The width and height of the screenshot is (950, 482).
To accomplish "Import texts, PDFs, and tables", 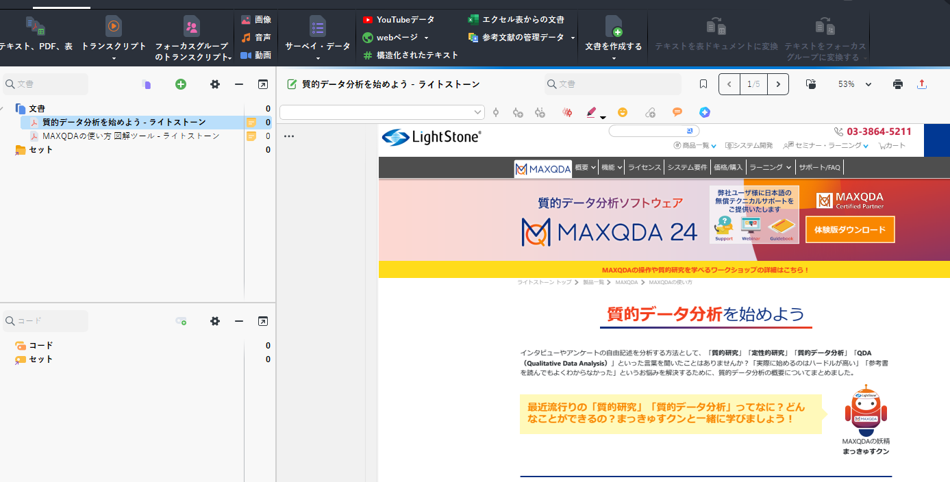I will (36, 36).
